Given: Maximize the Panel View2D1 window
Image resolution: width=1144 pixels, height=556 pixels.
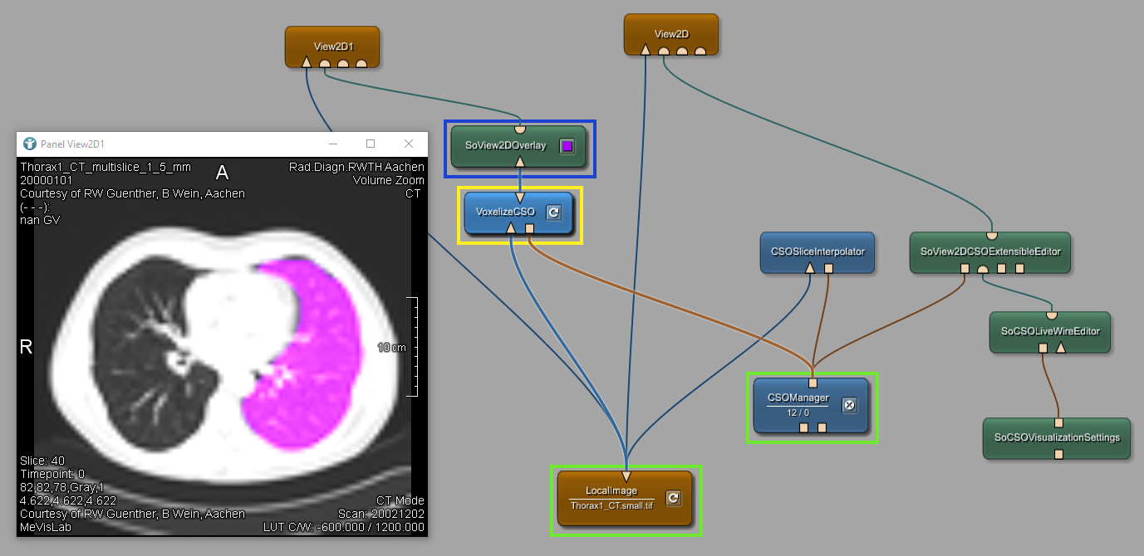Looking at the screenshot, I should coord(371,144).
